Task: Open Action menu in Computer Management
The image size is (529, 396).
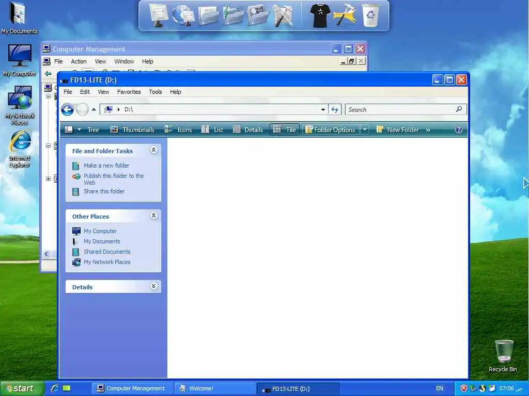Action: (x=79, y=61)
